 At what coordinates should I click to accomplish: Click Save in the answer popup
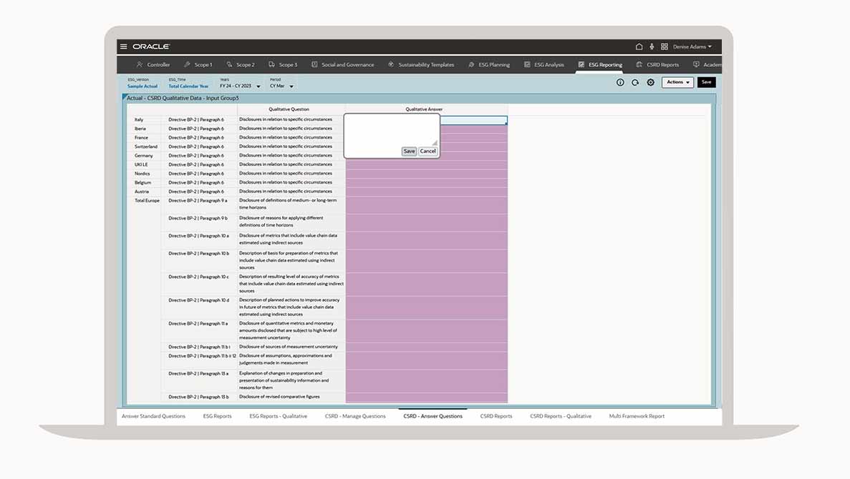[409, 152]
